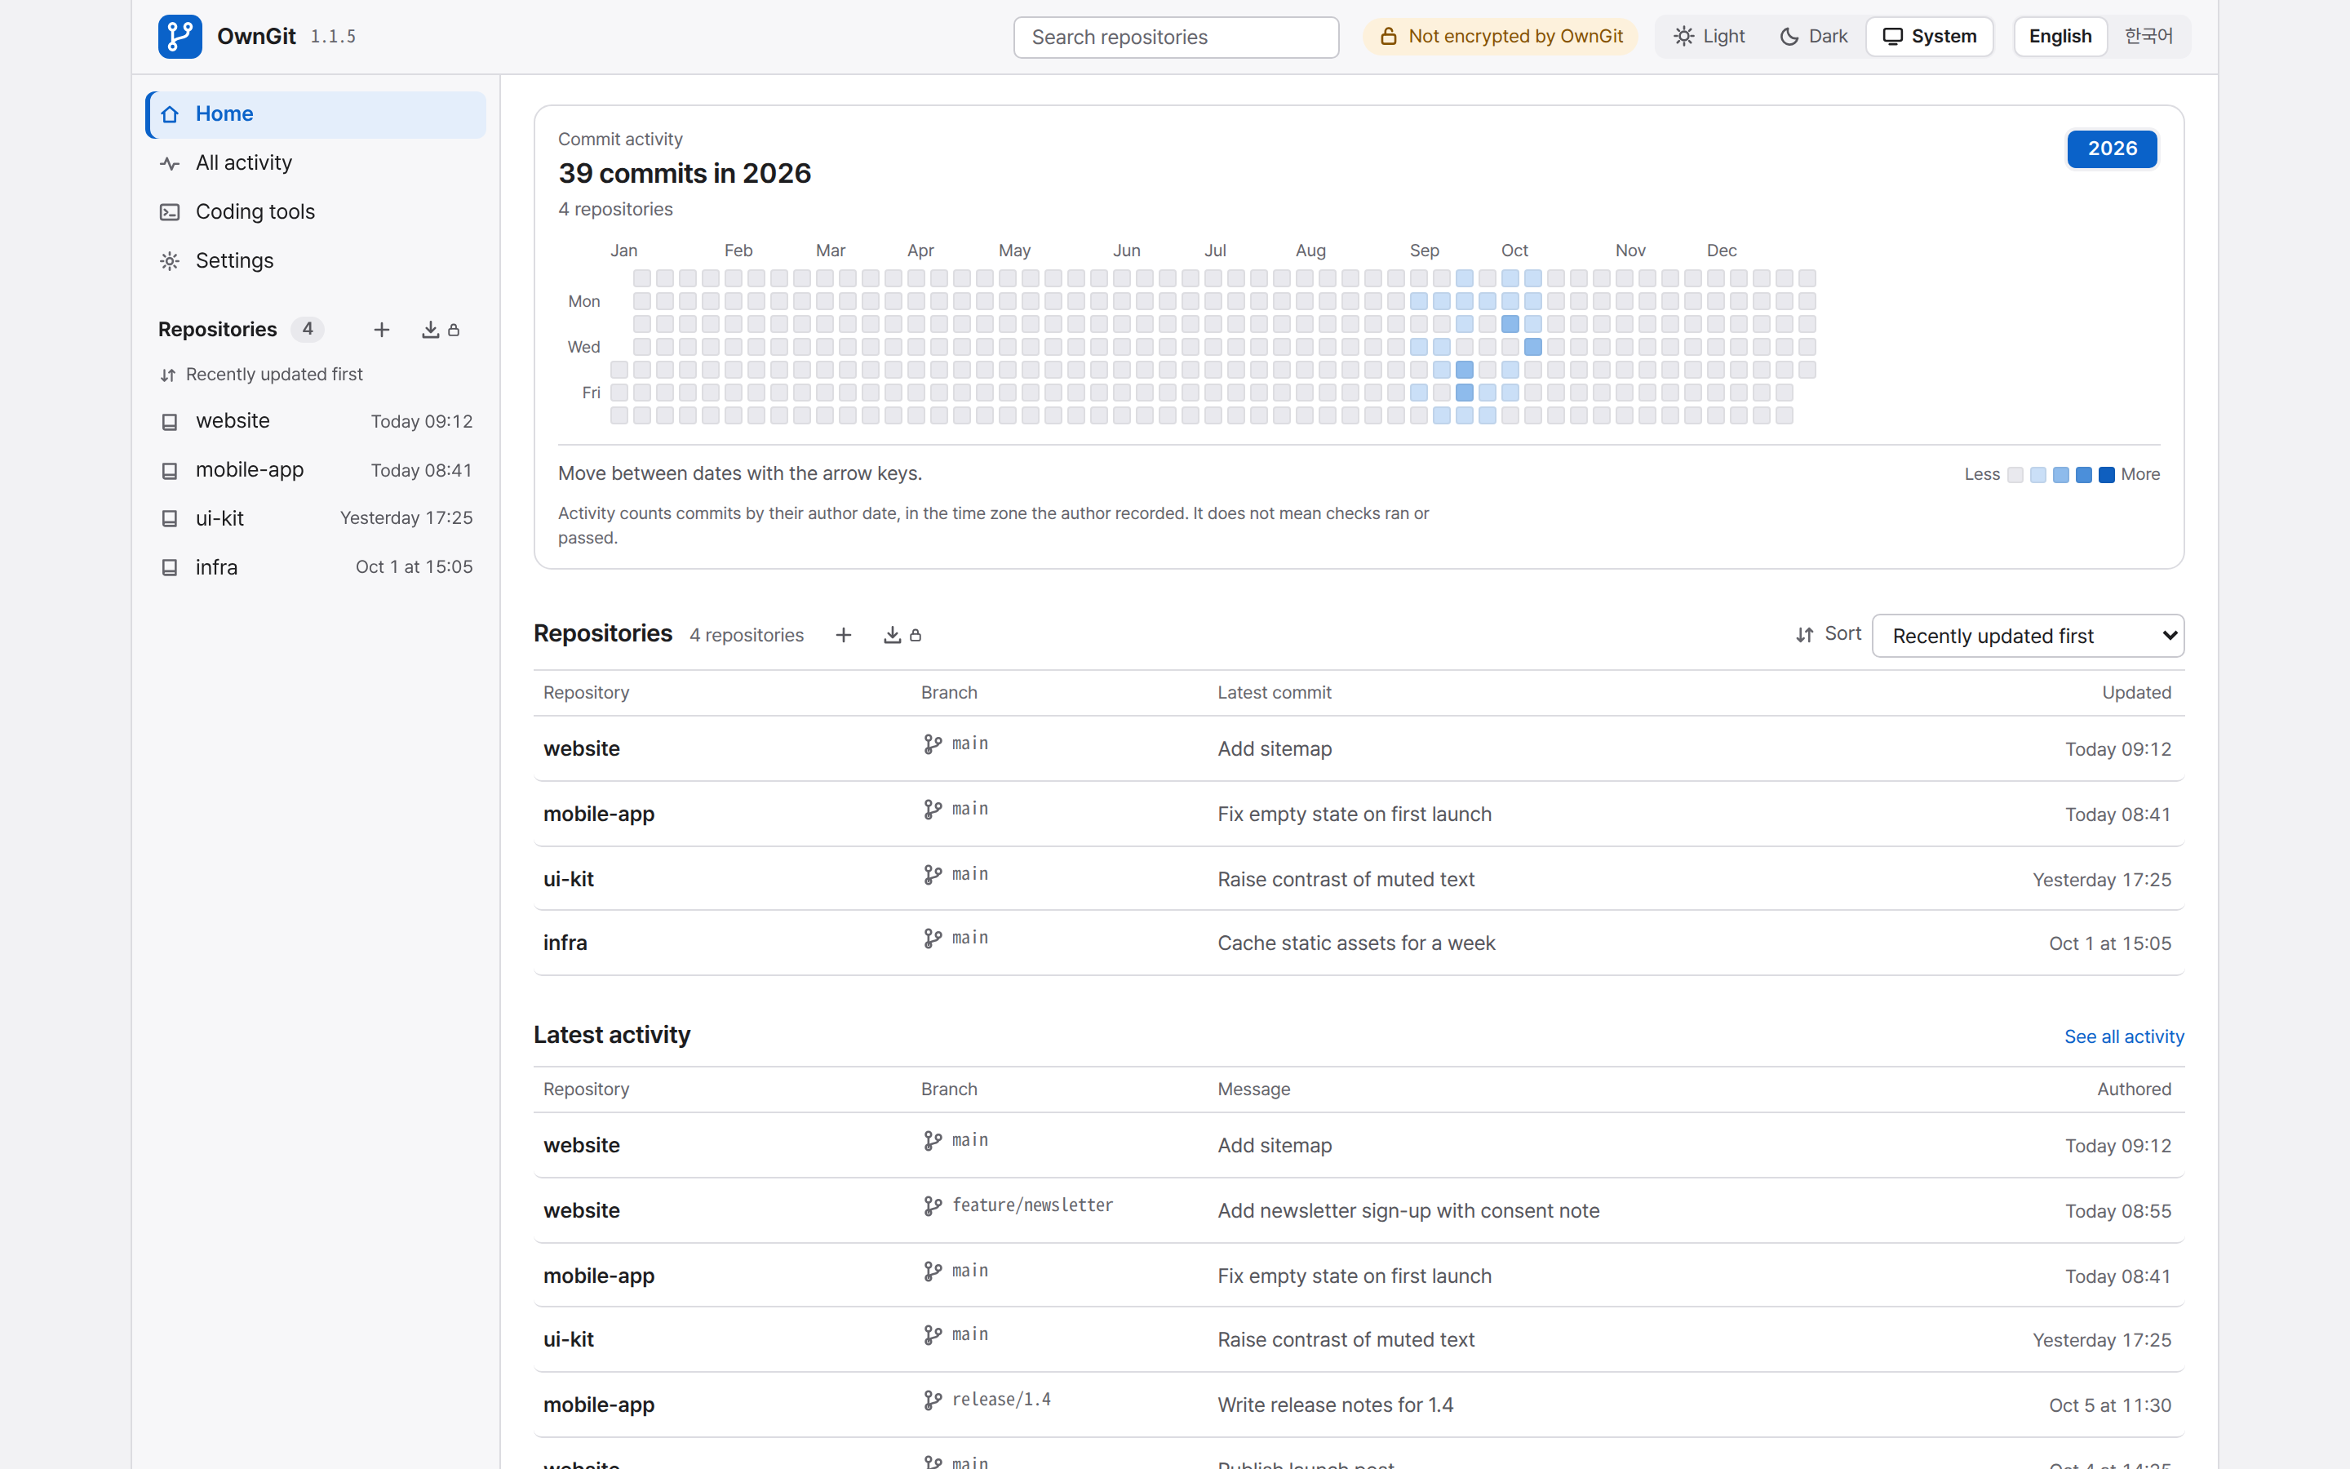2350x1469 pixels.
Task: Click the branch icon in release/1.4 row
Action: pyautogui.click(x=932, y=1400)
